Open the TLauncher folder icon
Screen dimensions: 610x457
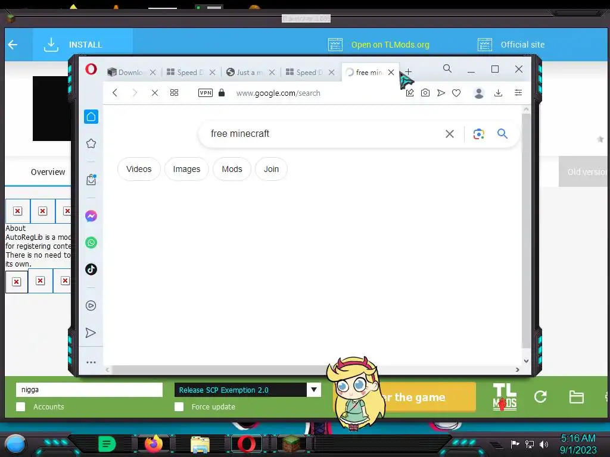pos(576,397)
